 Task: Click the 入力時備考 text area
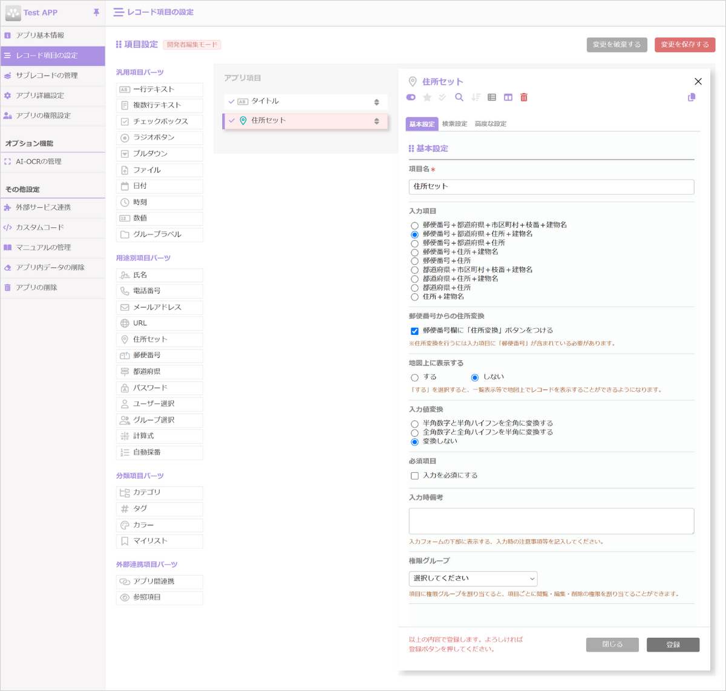551,521
